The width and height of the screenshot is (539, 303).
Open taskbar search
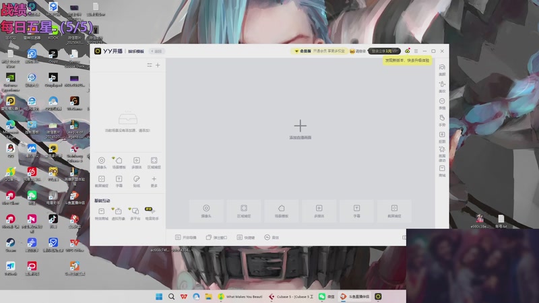click(x=171, y=296)
